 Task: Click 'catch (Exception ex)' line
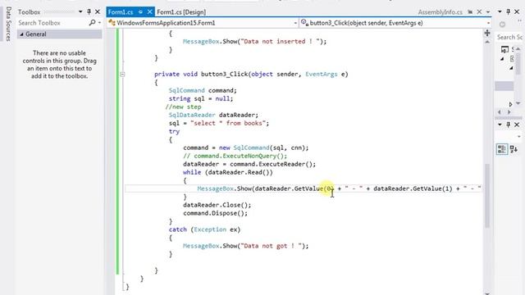pos(204,229)
